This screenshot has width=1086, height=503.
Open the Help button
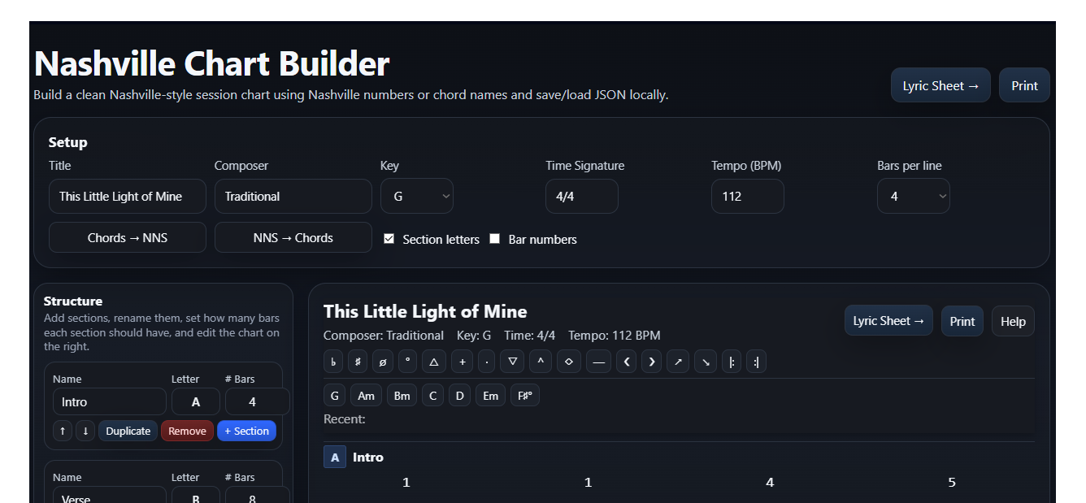1013,321
